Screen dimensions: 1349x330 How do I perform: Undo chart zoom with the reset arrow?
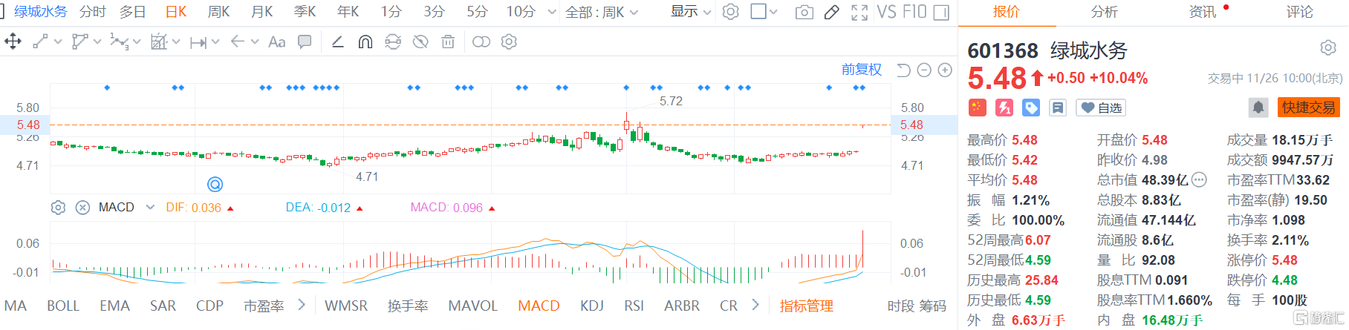pos(903,70)
